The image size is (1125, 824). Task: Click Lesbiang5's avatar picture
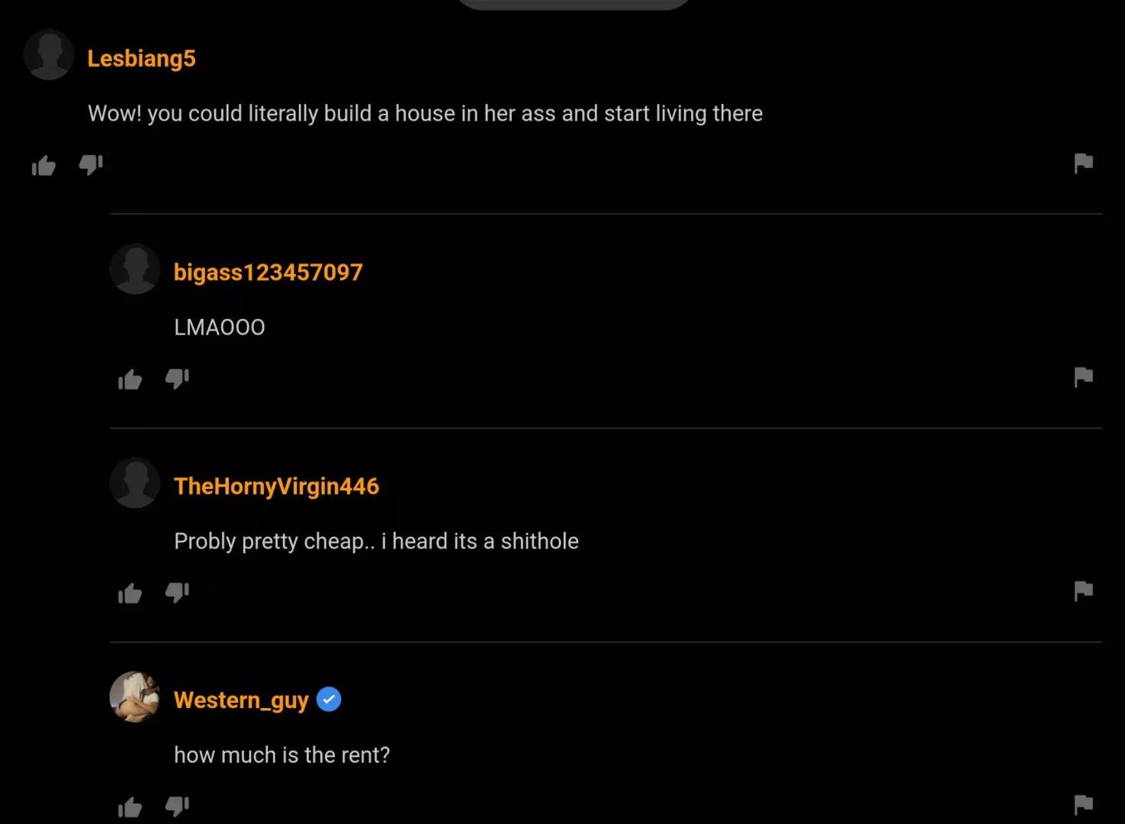pos(48,54)
